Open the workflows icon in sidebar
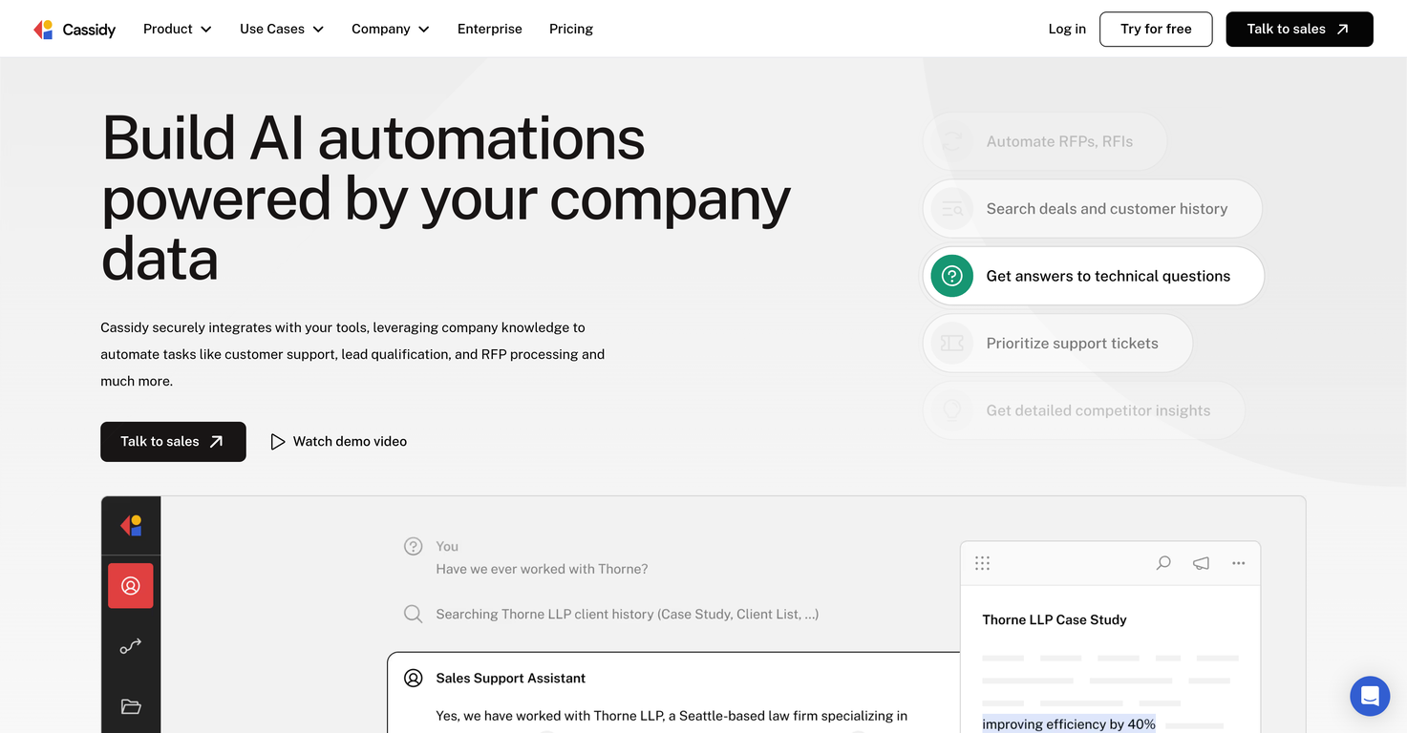The height and width of the screenshot is (733, 1407). point(131,646)
